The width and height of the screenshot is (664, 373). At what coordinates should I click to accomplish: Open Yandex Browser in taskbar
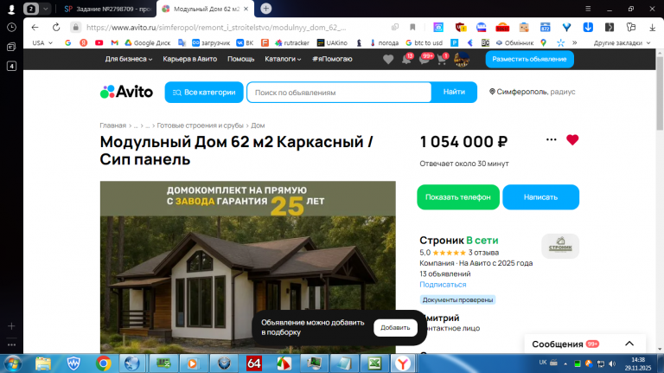pyautogui.click(x=403, y=363)
